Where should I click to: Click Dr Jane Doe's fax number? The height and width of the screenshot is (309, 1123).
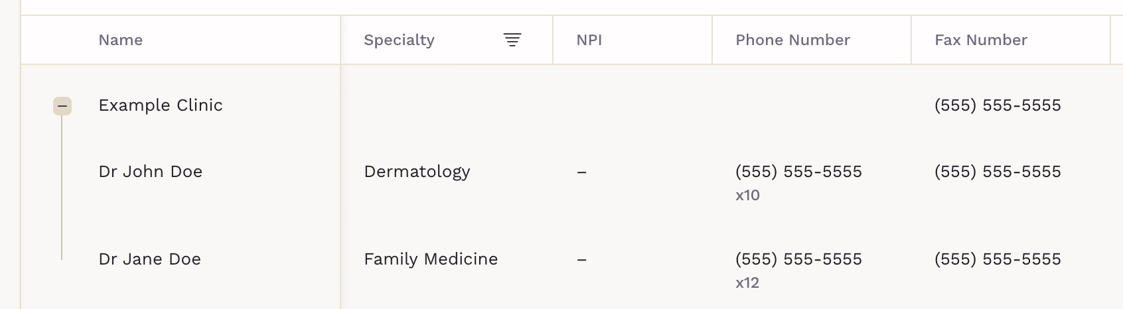(998, 259)
